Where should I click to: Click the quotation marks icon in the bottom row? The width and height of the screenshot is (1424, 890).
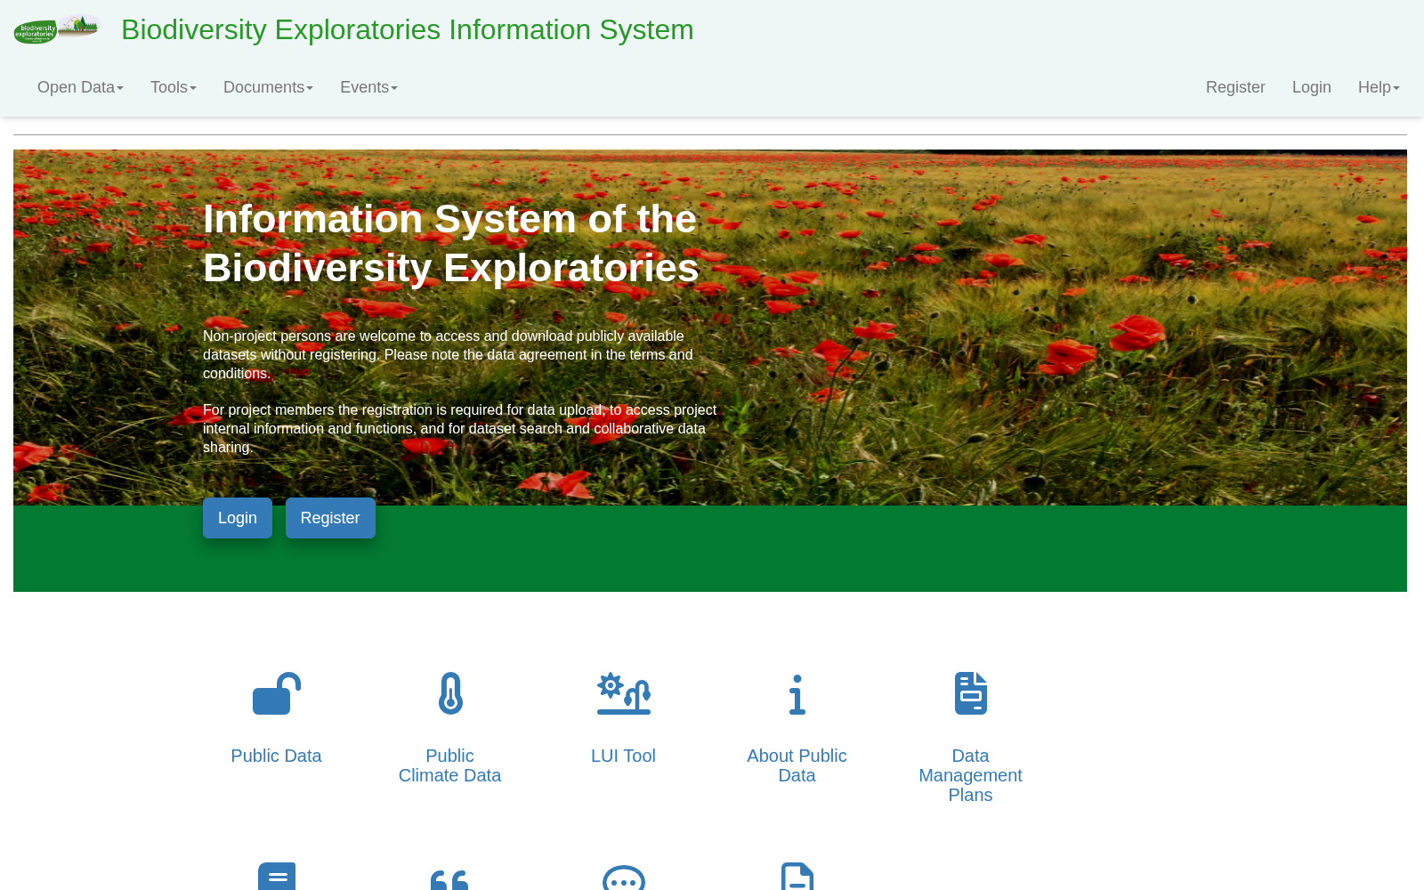click(449, 879)
